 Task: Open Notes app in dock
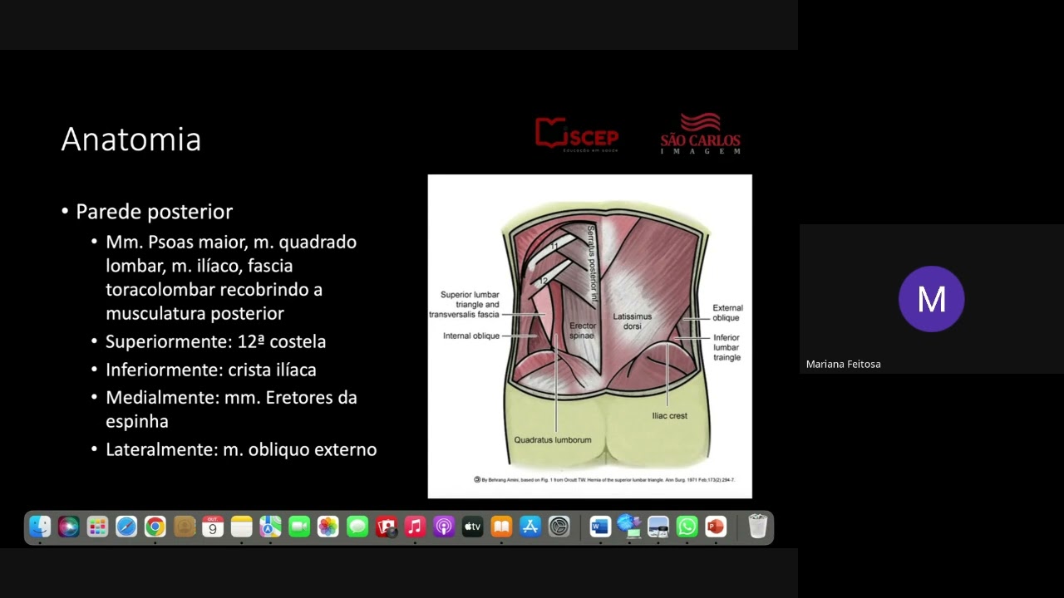point(242,527)
